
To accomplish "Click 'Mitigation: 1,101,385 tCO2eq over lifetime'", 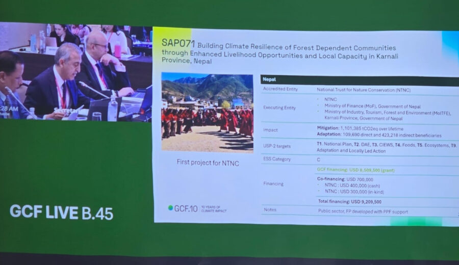I will (x=360, y=128).
